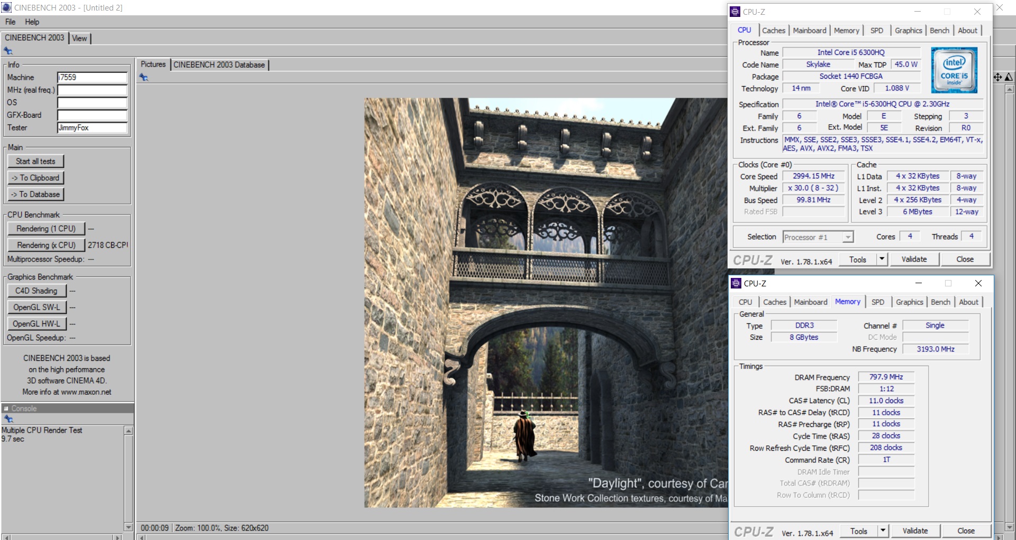
Task: Switch to the CINEBENCH 2003 Database tab
Action: point(219,64)
